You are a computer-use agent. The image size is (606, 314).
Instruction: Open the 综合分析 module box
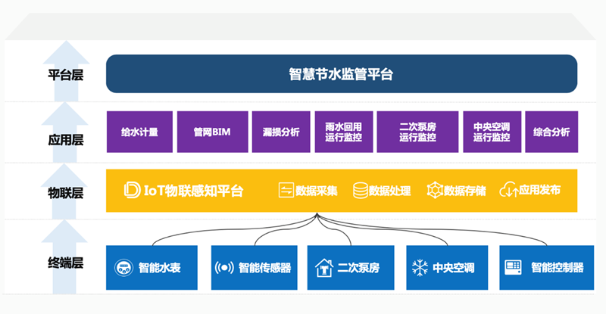[x=551, y=132]
